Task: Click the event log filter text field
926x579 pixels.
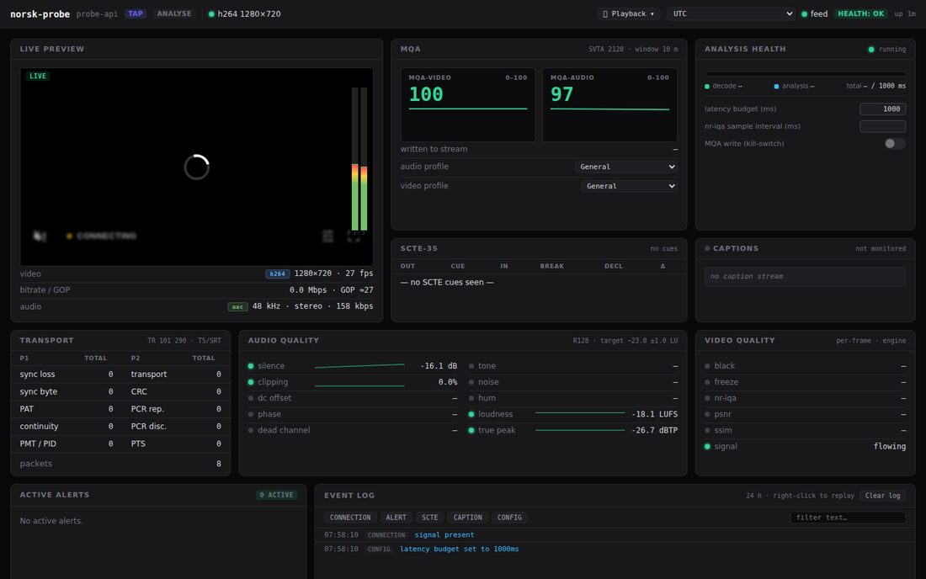Action: (x=848, y=518)
